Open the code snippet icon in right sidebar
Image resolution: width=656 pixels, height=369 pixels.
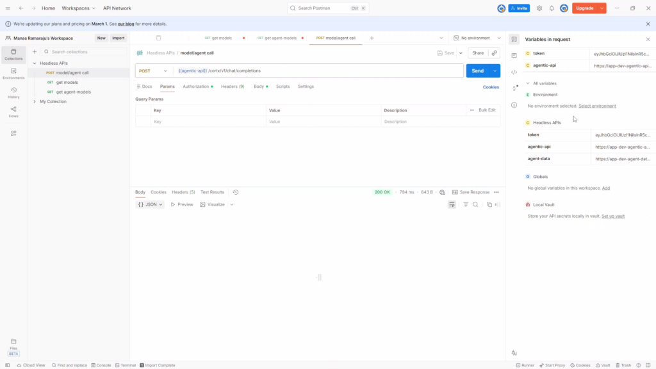click(x=514, y=72)
